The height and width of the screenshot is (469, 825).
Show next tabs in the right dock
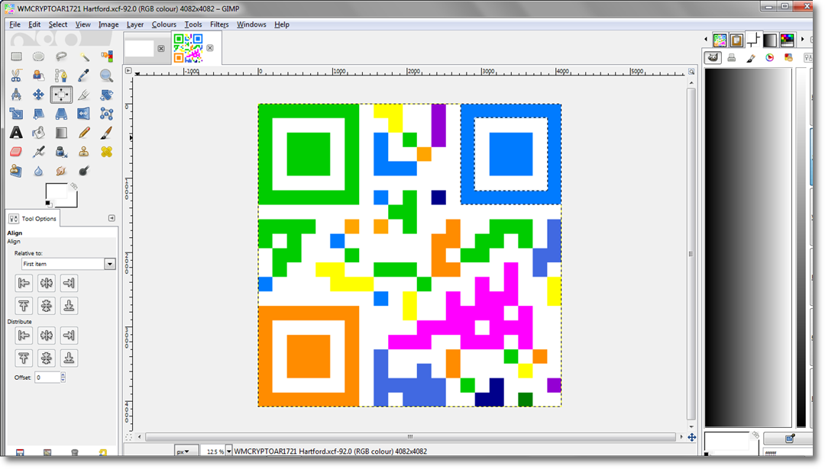tap(802, 40)
